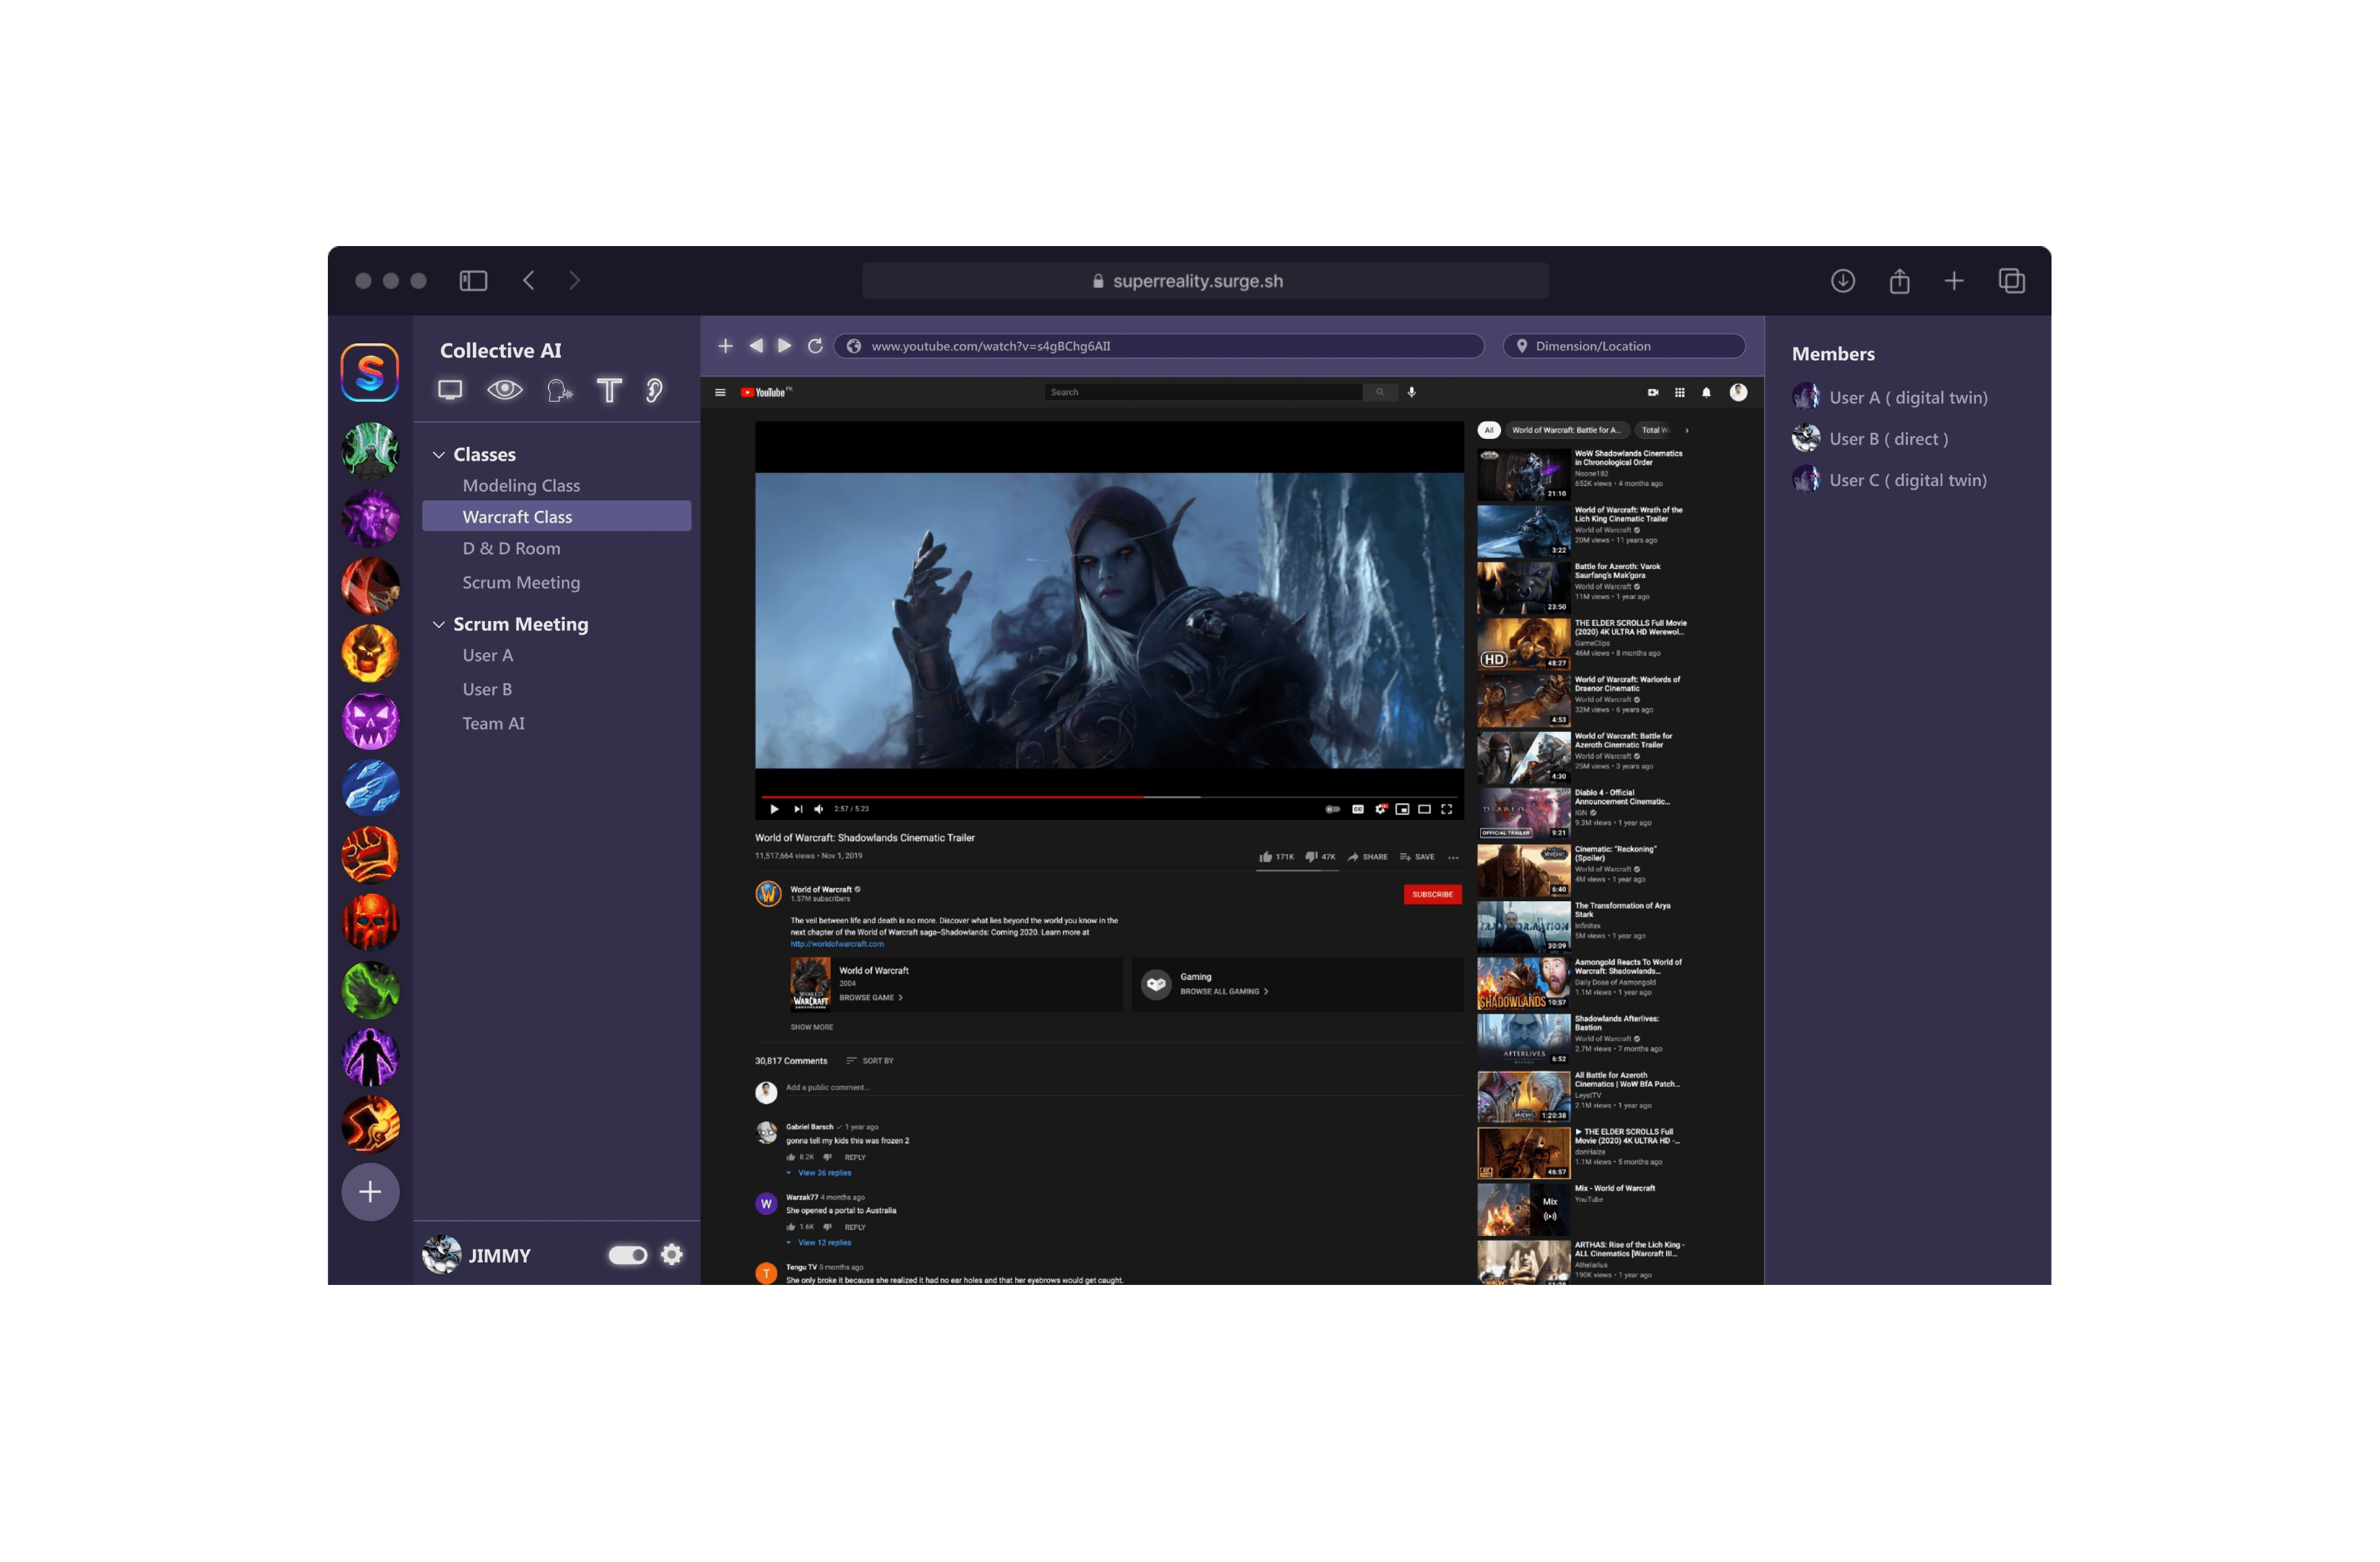2380x1562 pixels.
Task: Click the SHARE button
Action: click(x=1368, y=857)
